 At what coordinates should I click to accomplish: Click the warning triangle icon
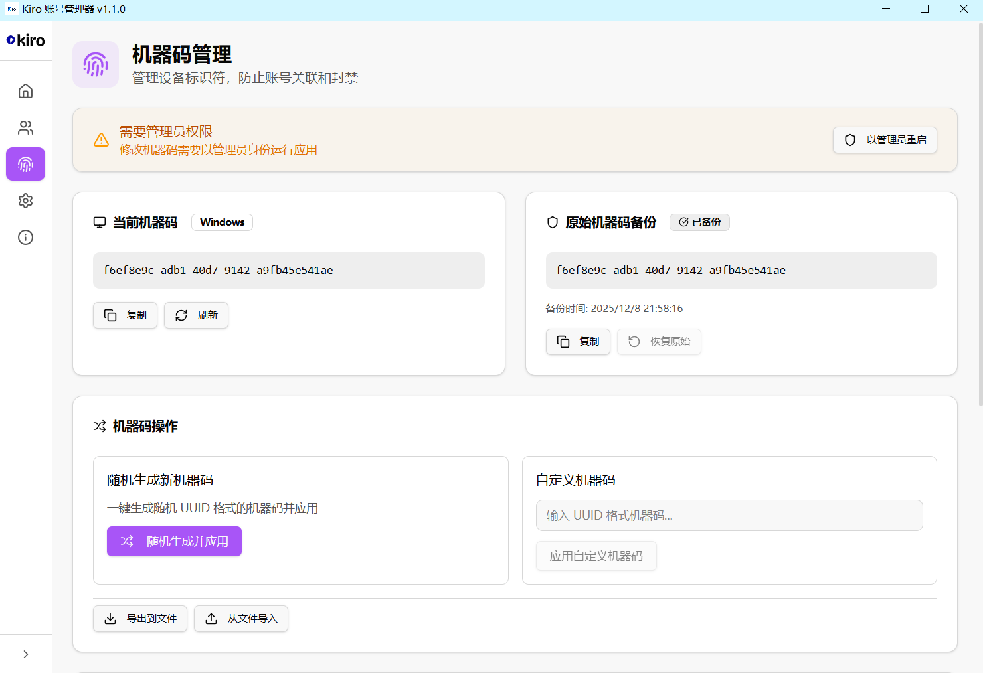pyautogui.click(x=101, y=140)
